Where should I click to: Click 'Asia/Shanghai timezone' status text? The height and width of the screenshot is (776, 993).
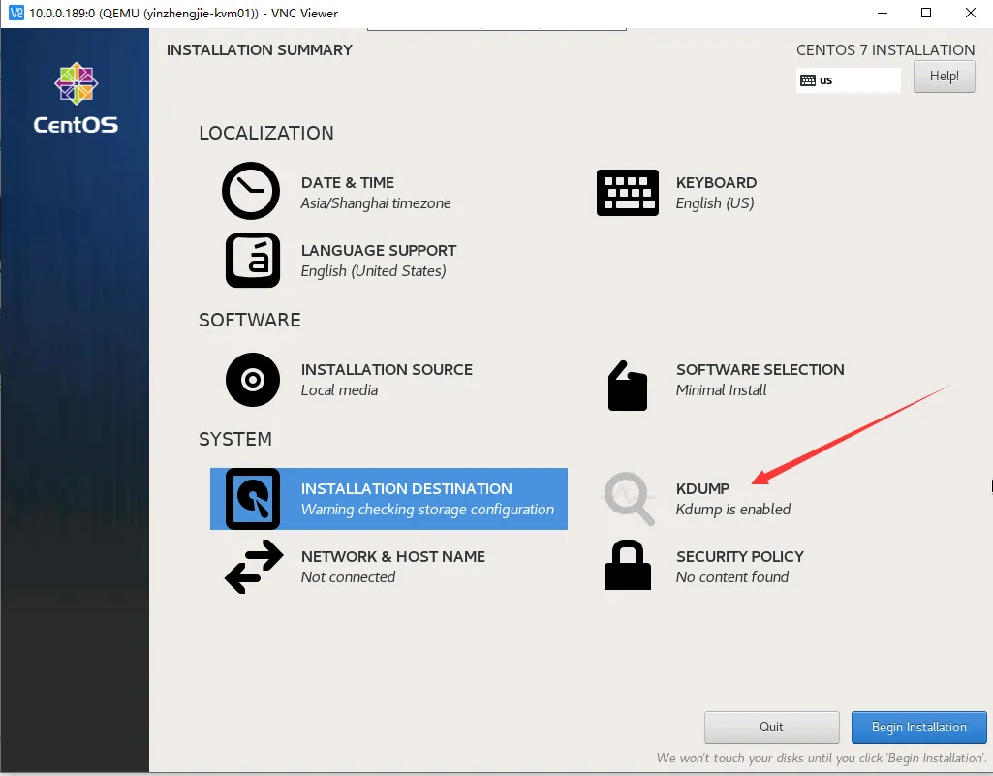coord(376,203)
